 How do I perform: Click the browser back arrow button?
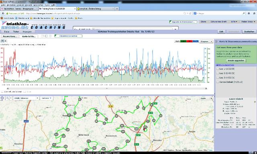(3, 13)
